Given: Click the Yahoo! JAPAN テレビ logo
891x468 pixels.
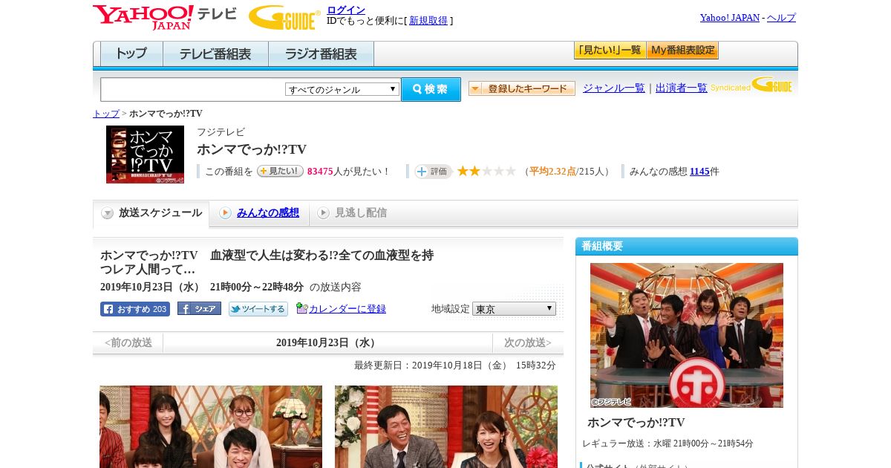Looking at the screenshot, I should [x=165, y=17].
